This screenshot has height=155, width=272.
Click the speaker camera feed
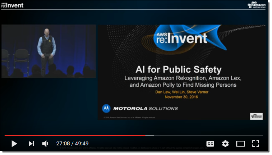[x=49, y=51]
